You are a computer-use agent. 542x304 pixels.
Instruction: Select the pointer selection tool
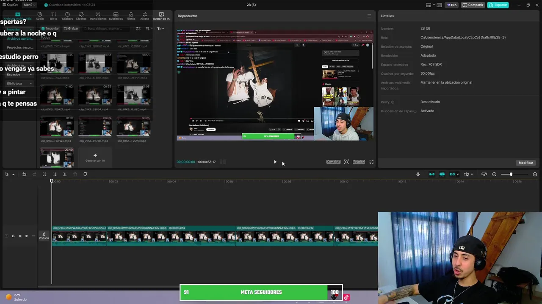pos(7,174)
